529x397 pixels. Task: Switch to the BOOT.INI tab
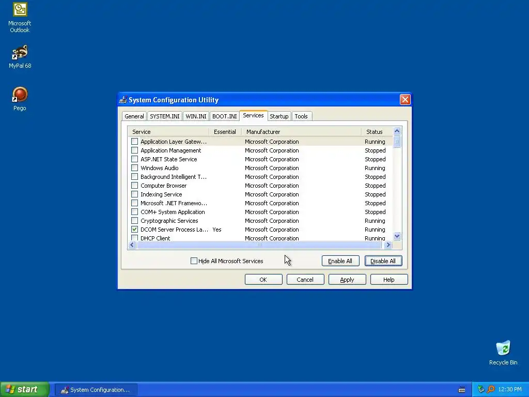pyautogui.click(x=224, y=116)
